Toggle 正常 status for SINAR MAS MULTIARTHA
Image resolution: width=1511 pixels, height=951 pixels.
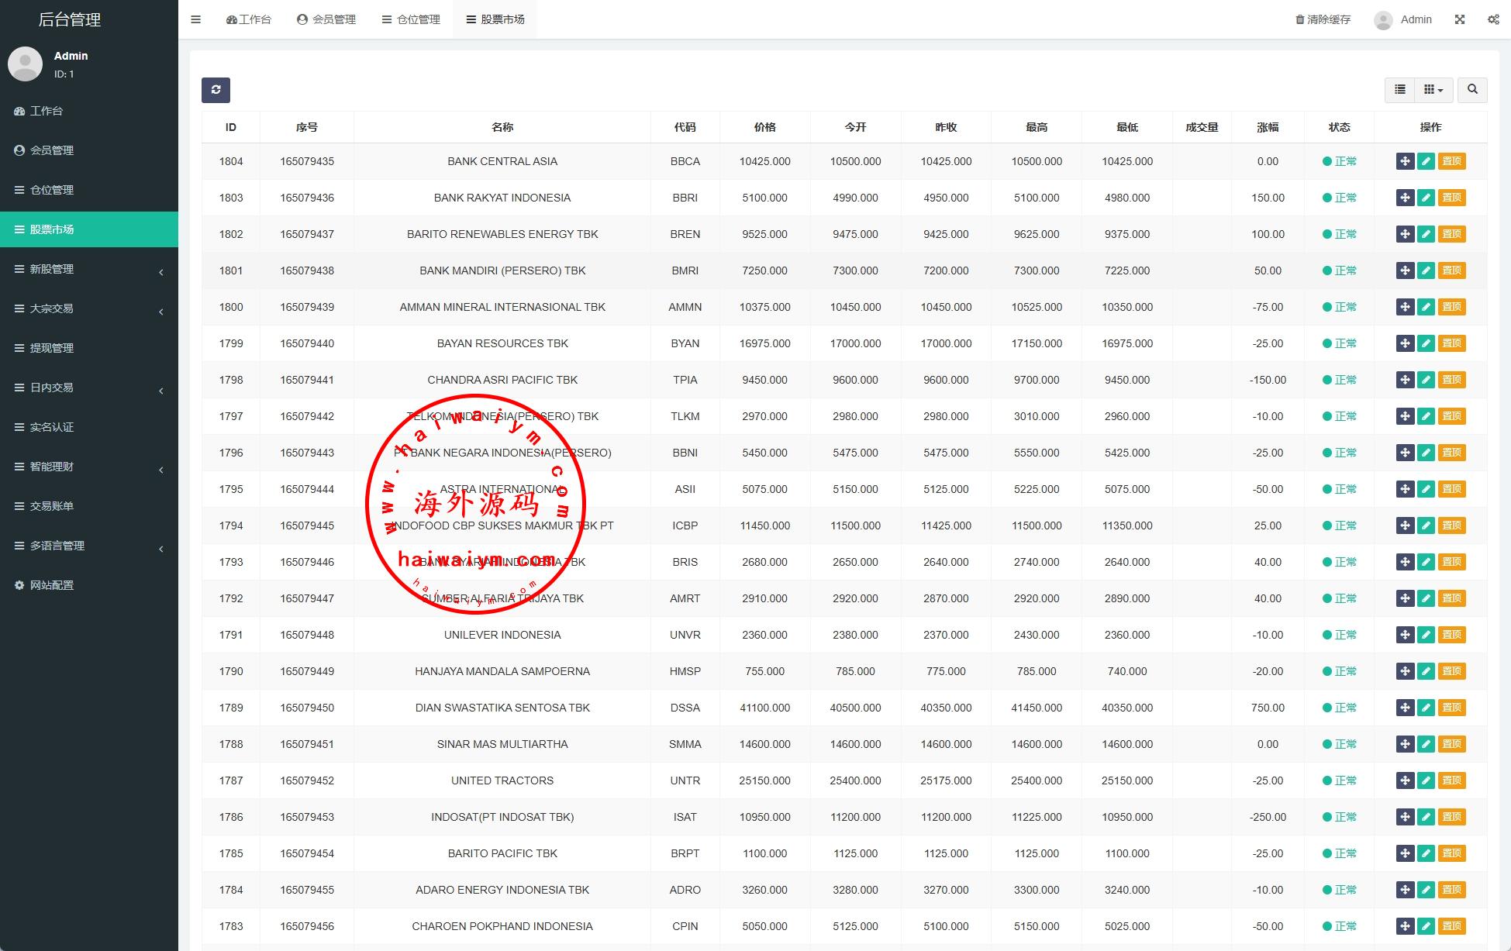tap(1340, 744)
